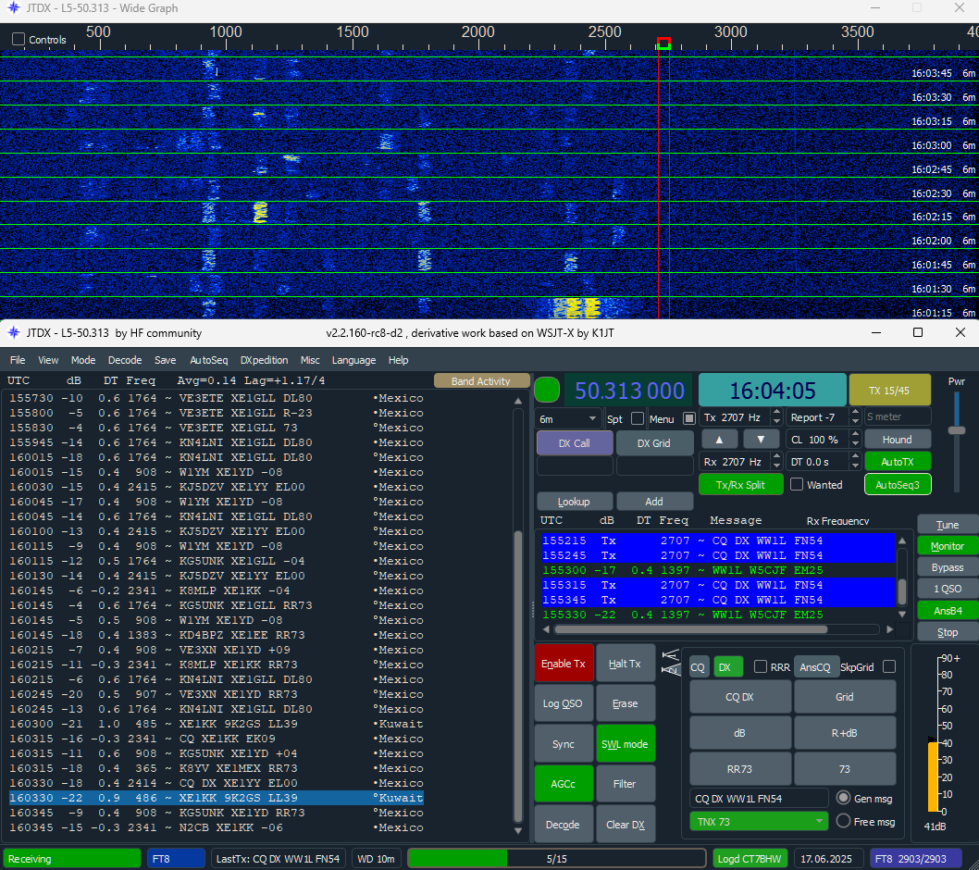Click the Clear DX button

pyautogui.click(x=625, y=825)
